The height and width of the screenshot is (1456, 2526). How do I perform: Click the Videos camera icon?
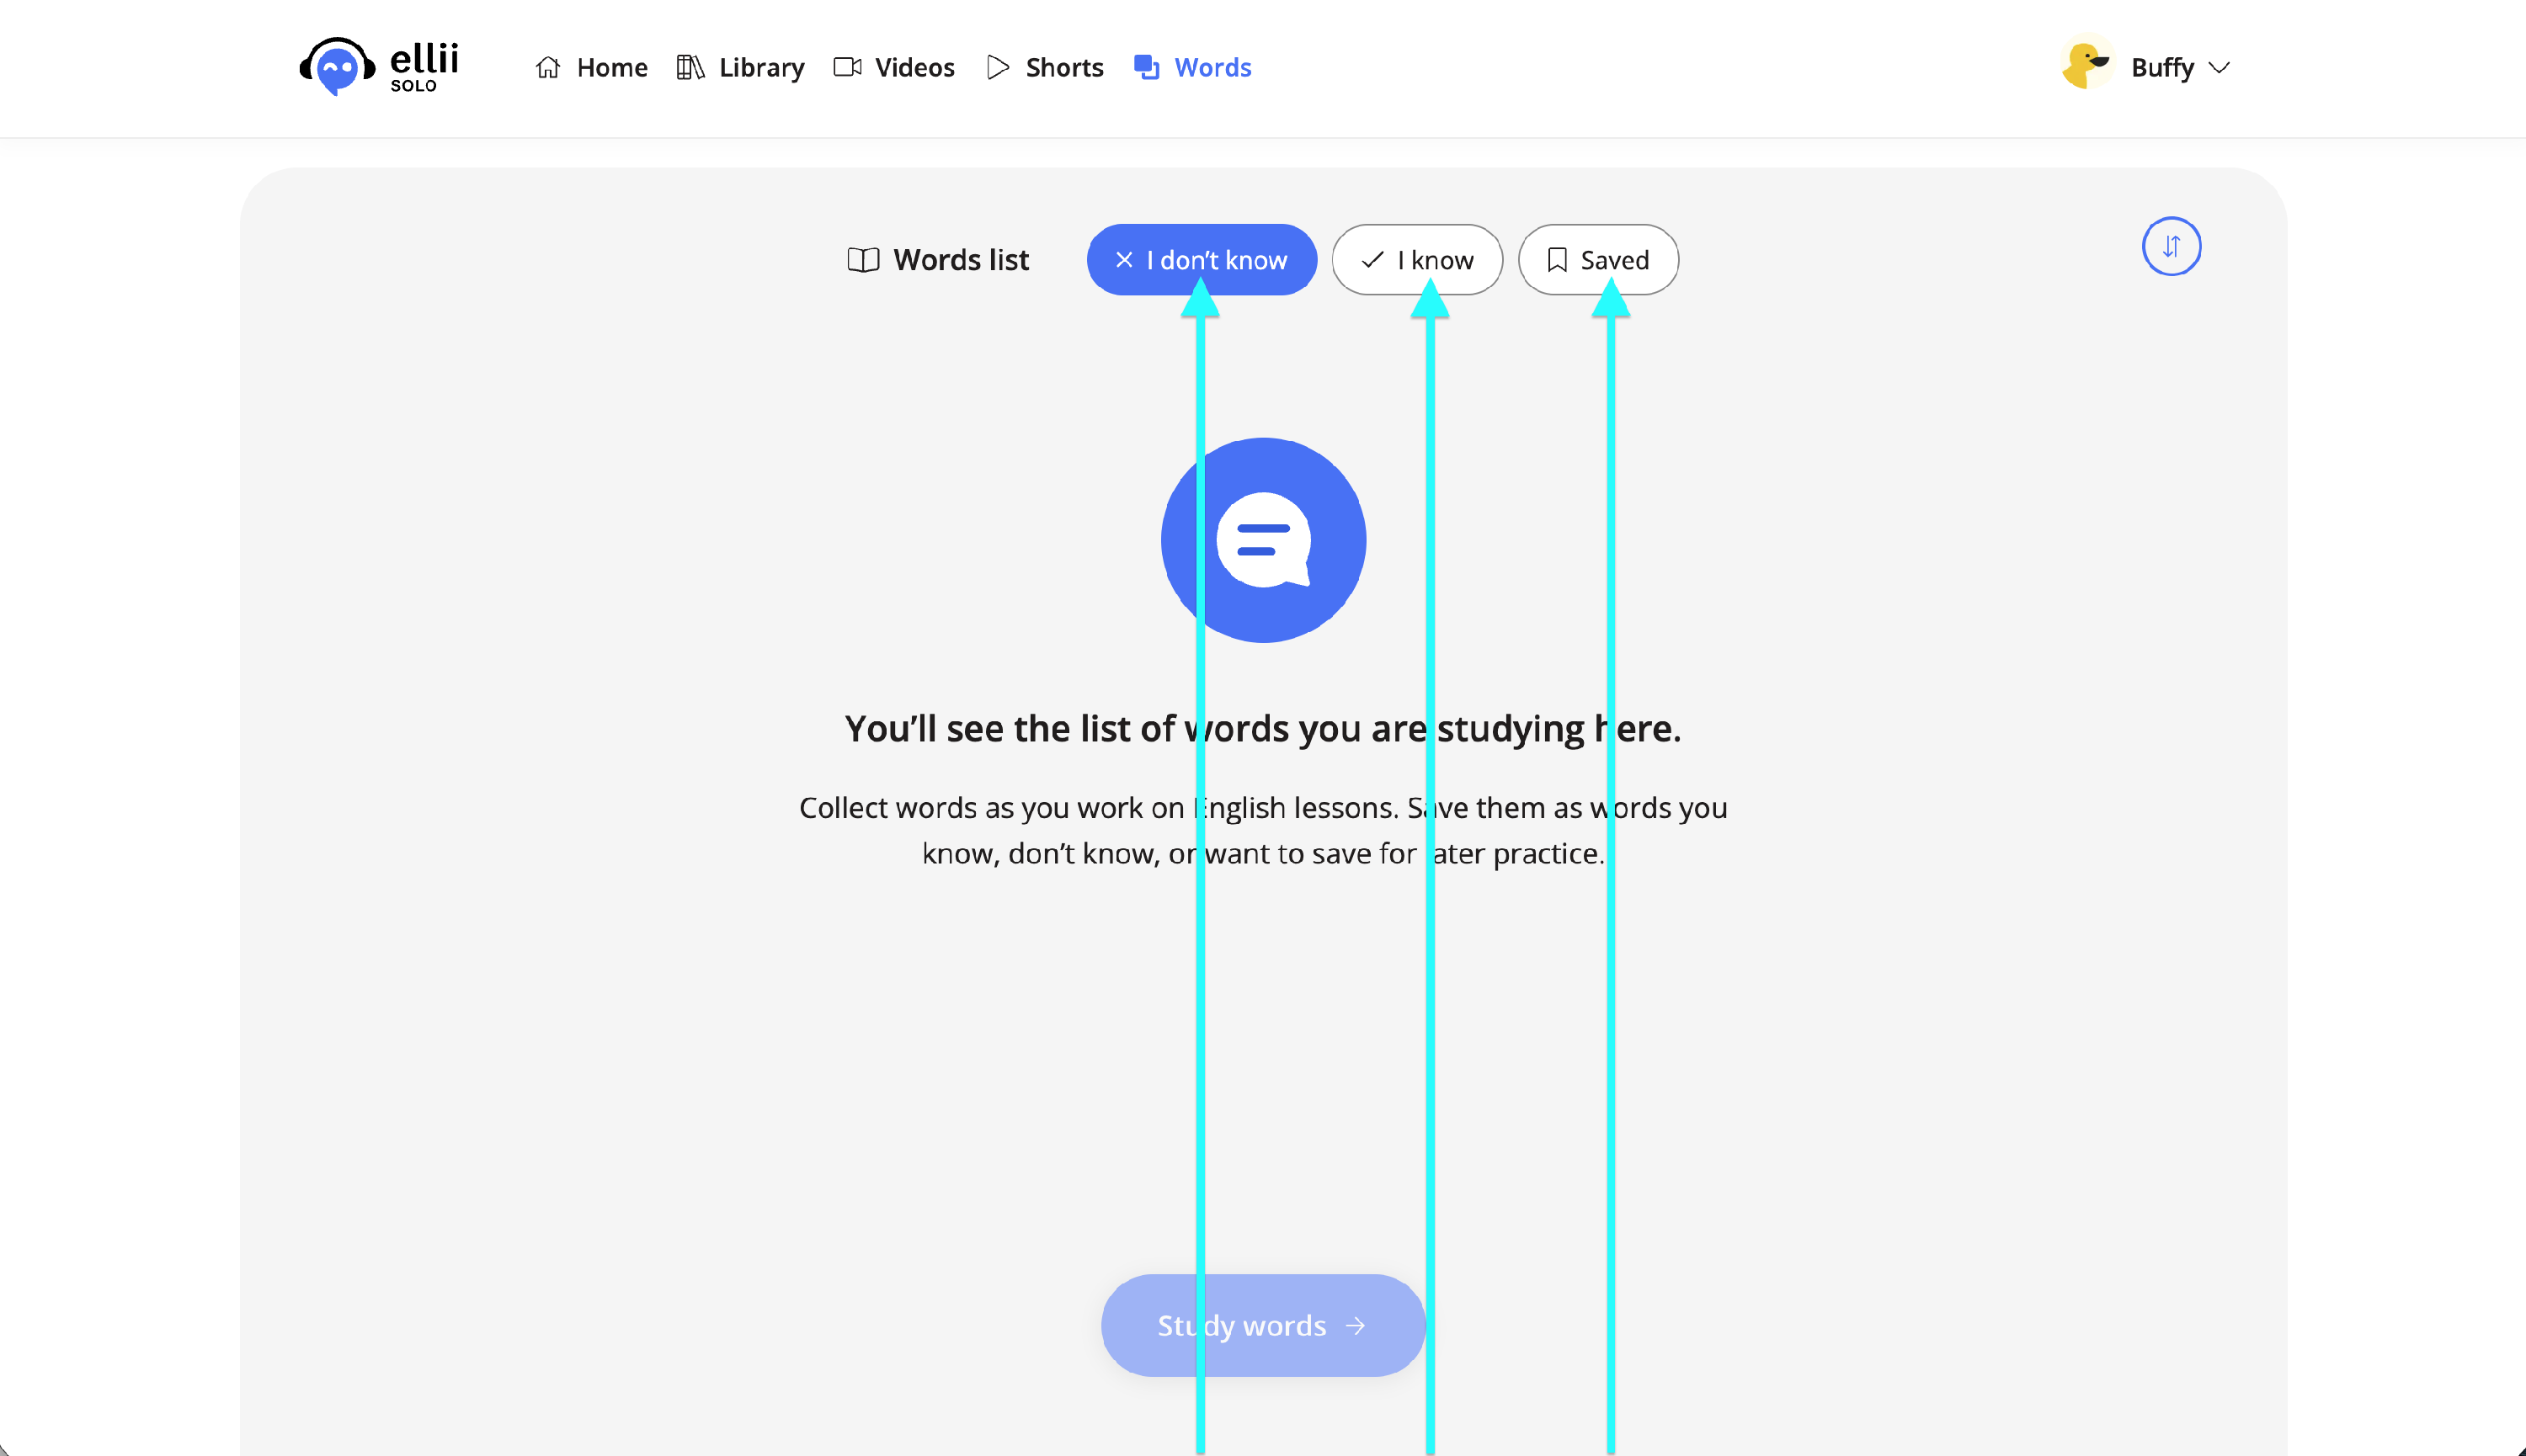point(847,67)
